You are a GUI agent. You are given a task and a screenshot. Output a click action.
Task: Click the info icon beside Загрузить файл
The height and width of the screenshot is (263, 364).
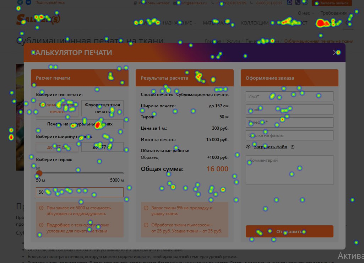293,147
